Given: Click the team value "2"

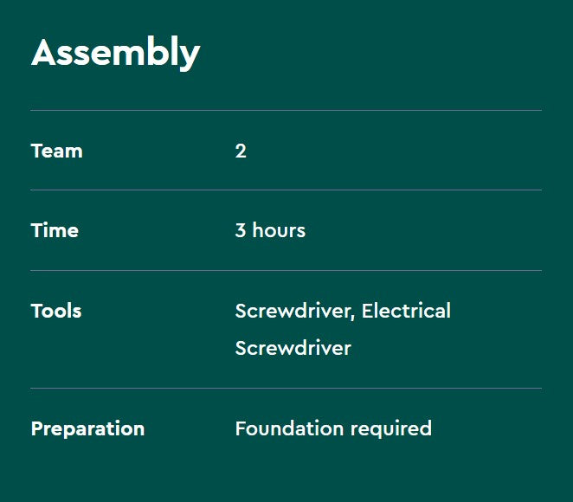Looking at the screenshot, I should coord(241,151).
